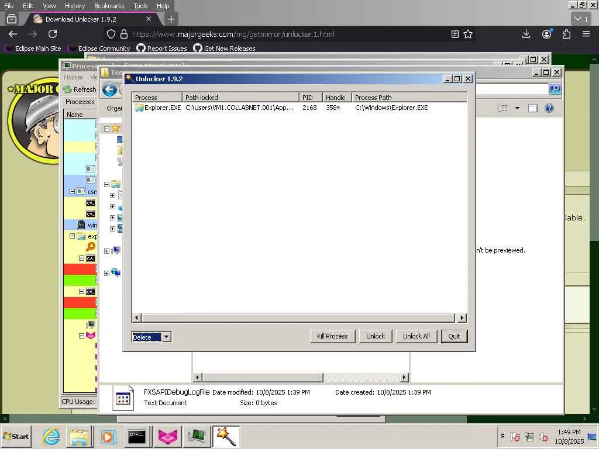Open the Delete action dropdown in Unlocker

(x=166, y=337)
